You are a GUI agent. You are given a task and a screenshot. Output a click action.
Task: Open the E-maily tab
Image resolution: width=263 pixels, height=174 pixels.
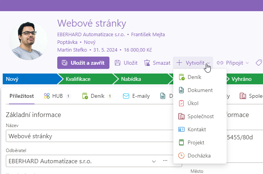pyautogui.click(x=136, y=96)
